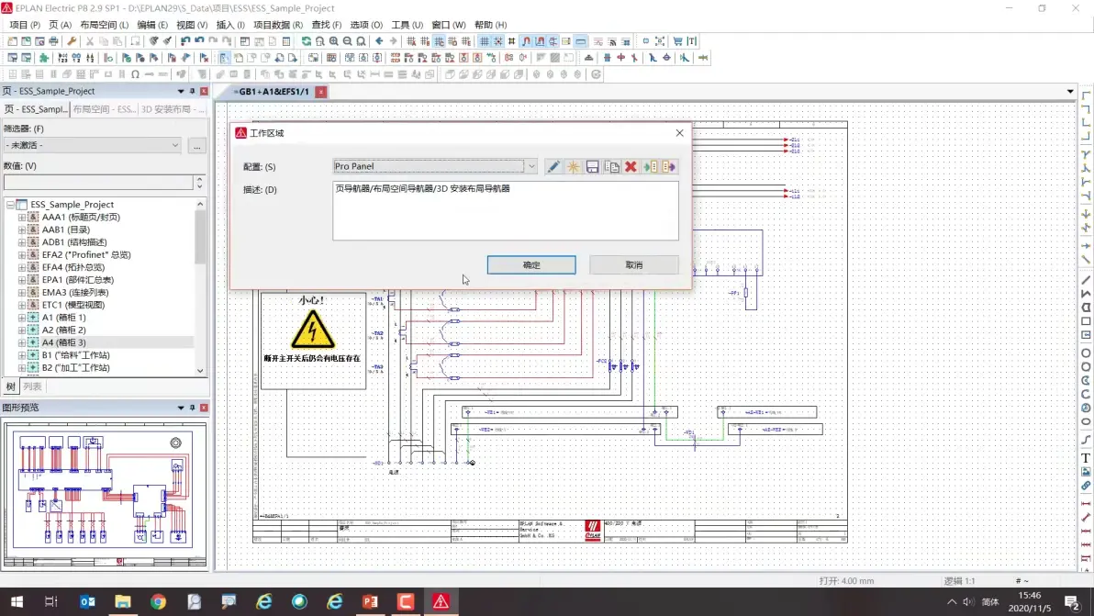Open PowerPoint from the Windows taskbar
This screenshot has width=1094, height=616.
[371, 601]
